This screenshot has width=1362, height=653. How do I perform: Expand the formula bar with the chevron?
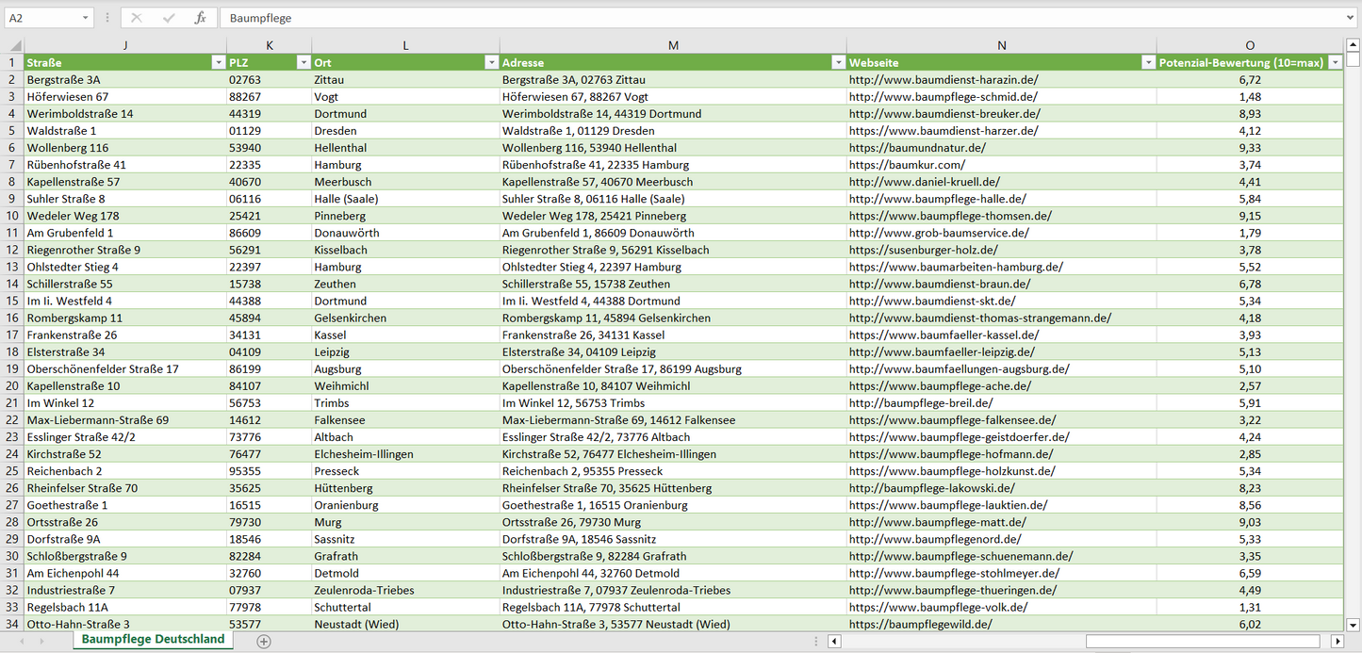coord(1352,18)
